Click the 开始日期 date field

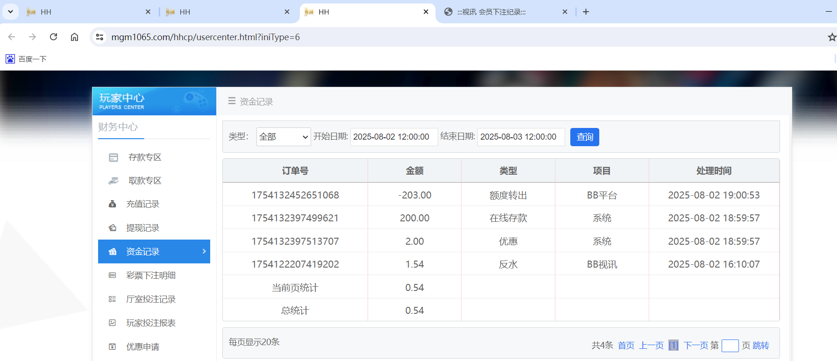point(394,137)
